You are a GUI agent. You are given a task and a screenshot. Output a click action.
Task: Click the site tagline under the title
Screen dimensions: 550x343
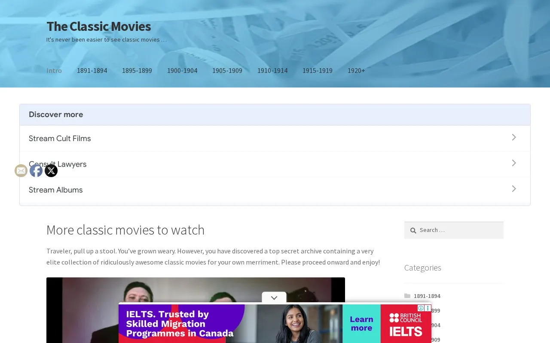tap(107, 39)
